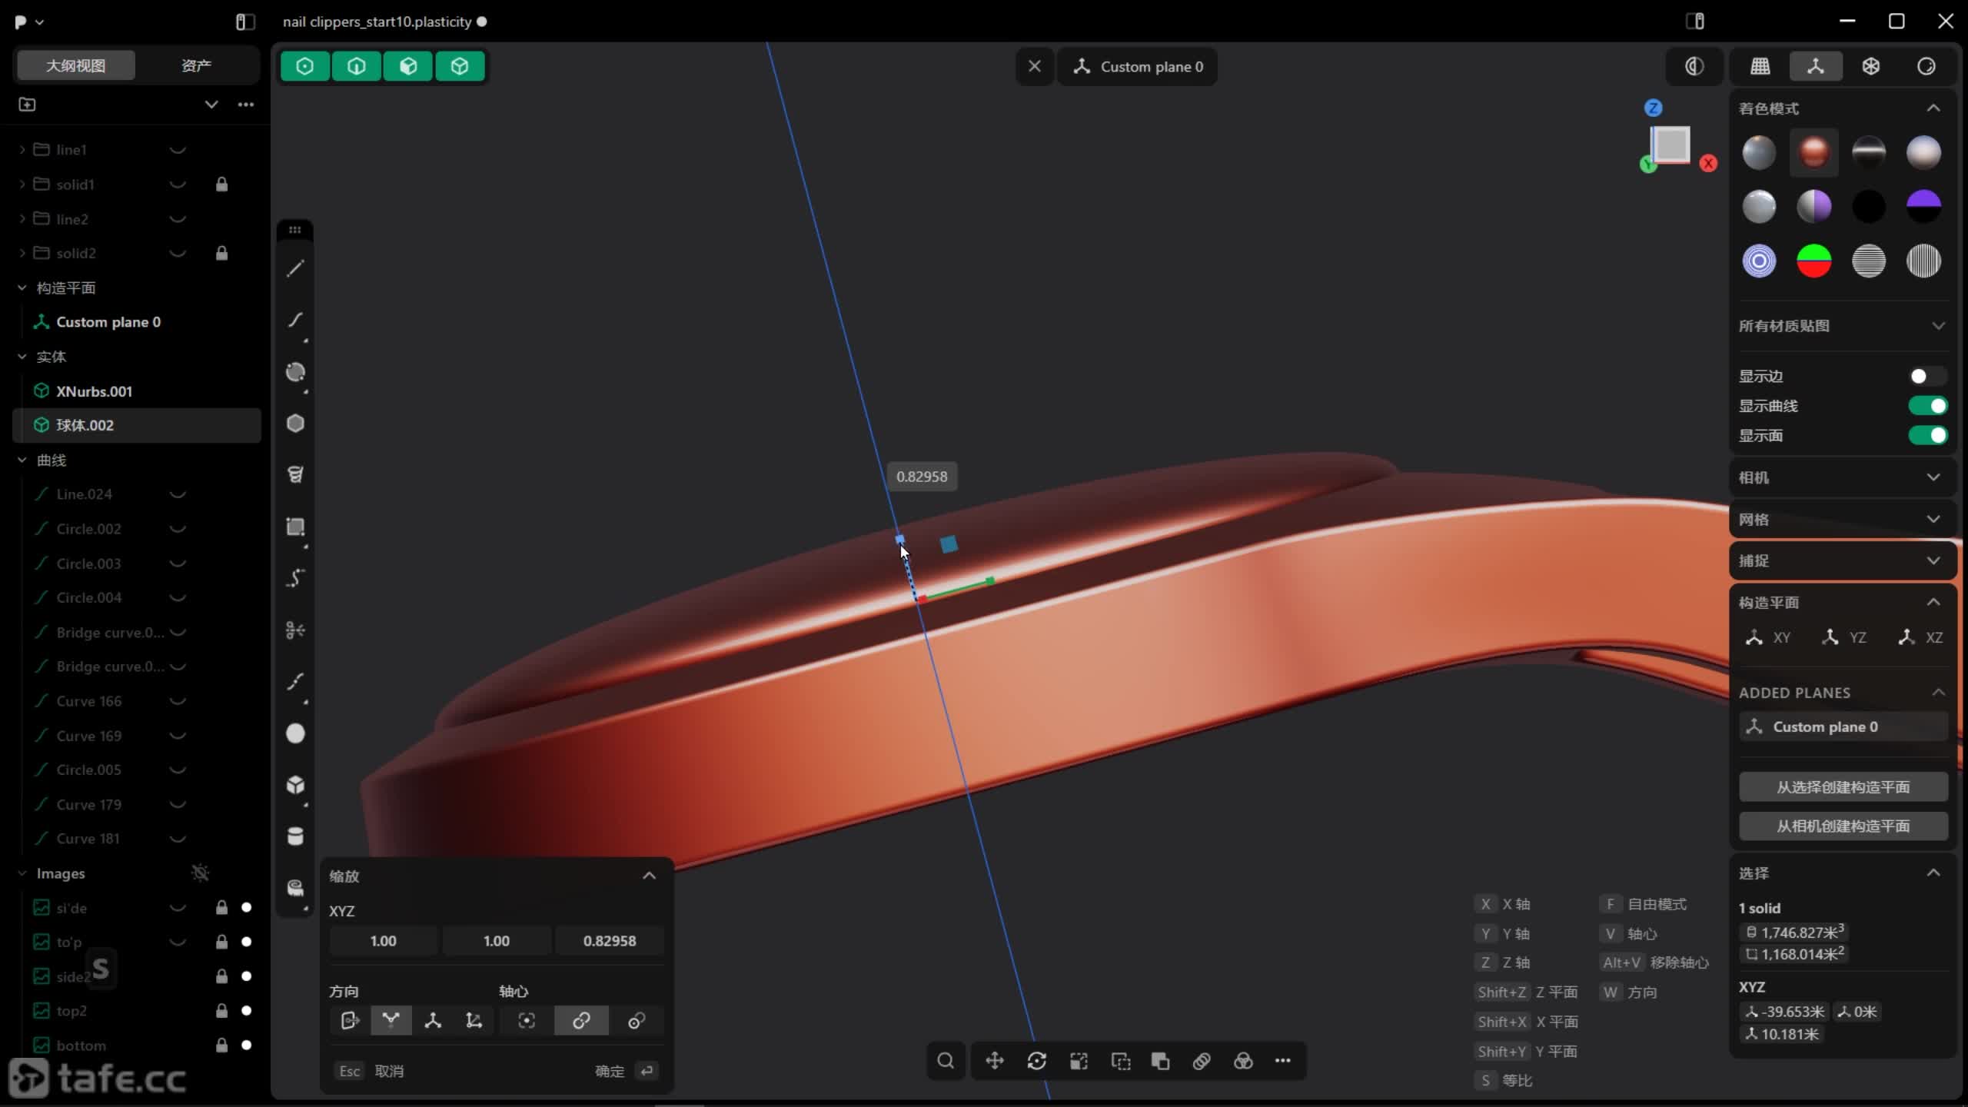1968x1107 pixels.
Task: Enable the 显示边 toggle
Action: pyautogui.click(x=1926, y=376)
